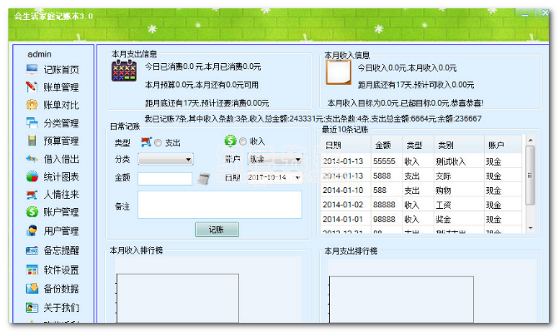Go to 备份数据 link text
558x332 pixels.
click(61, 289)
